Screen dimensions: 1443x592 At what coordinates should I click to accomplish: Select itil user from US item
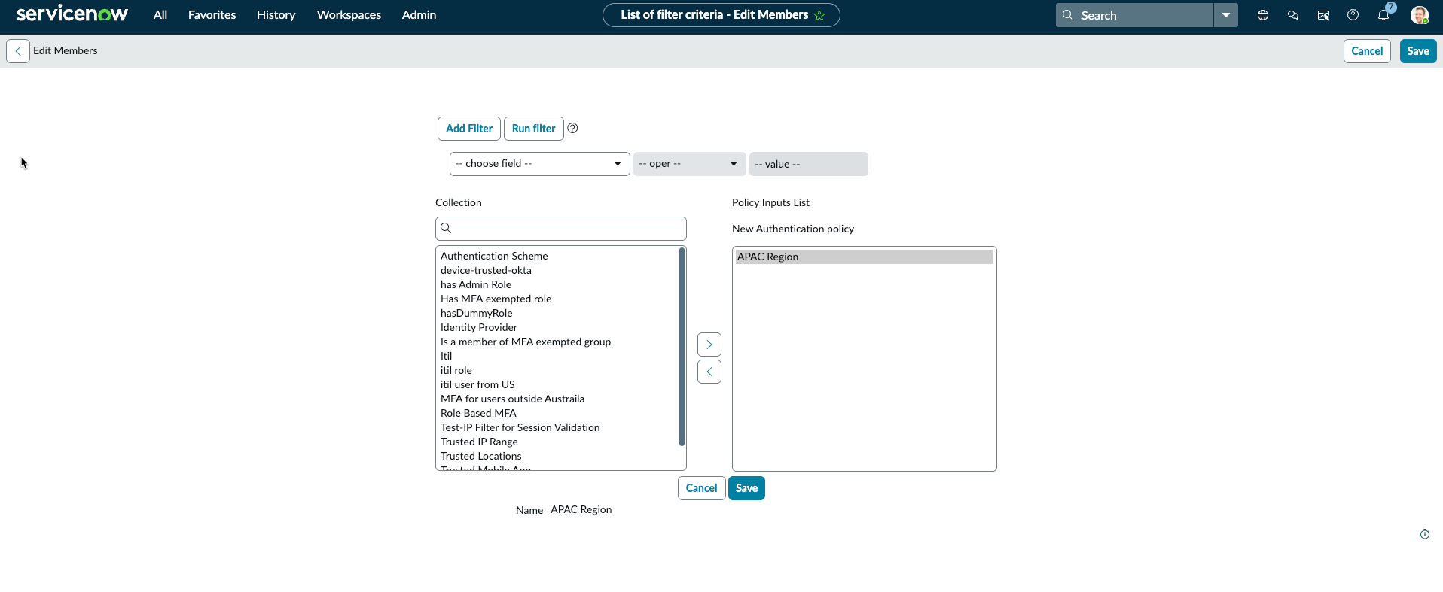(559, 384)
